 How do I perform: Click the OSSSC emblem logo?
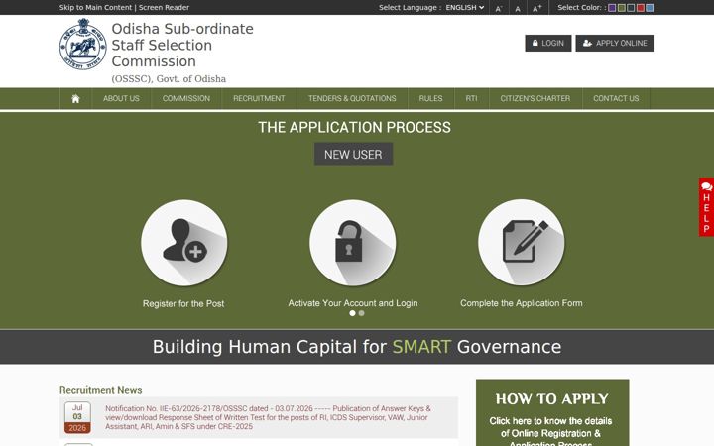click(x=83, y=45)
